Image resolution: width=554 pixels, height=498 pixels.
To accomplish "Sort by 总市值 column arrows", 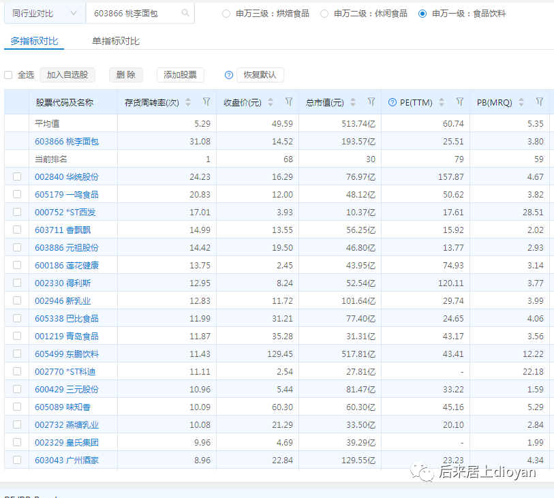I will [x=353, y=102].
